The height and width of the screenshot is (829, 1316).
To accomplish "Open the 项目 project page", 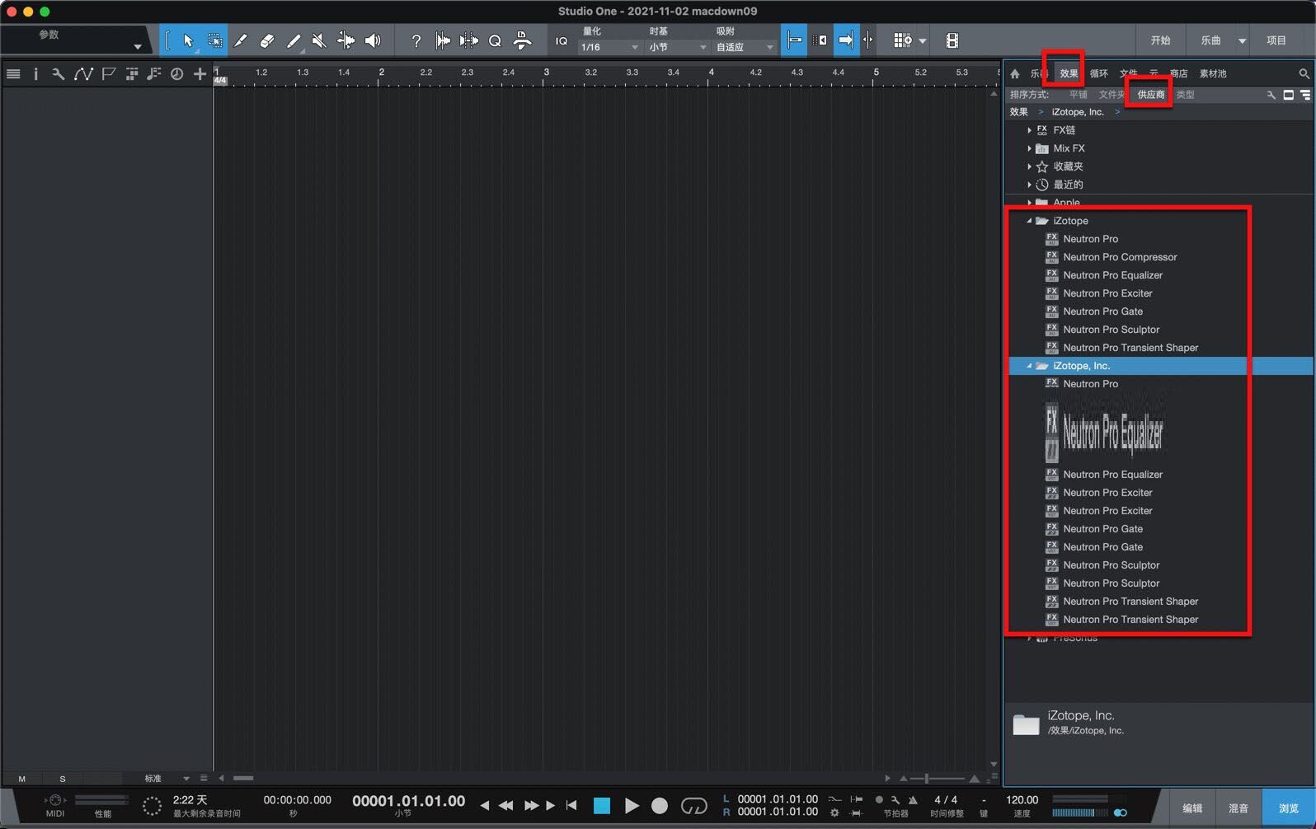I will click(x=1276, y=40).
